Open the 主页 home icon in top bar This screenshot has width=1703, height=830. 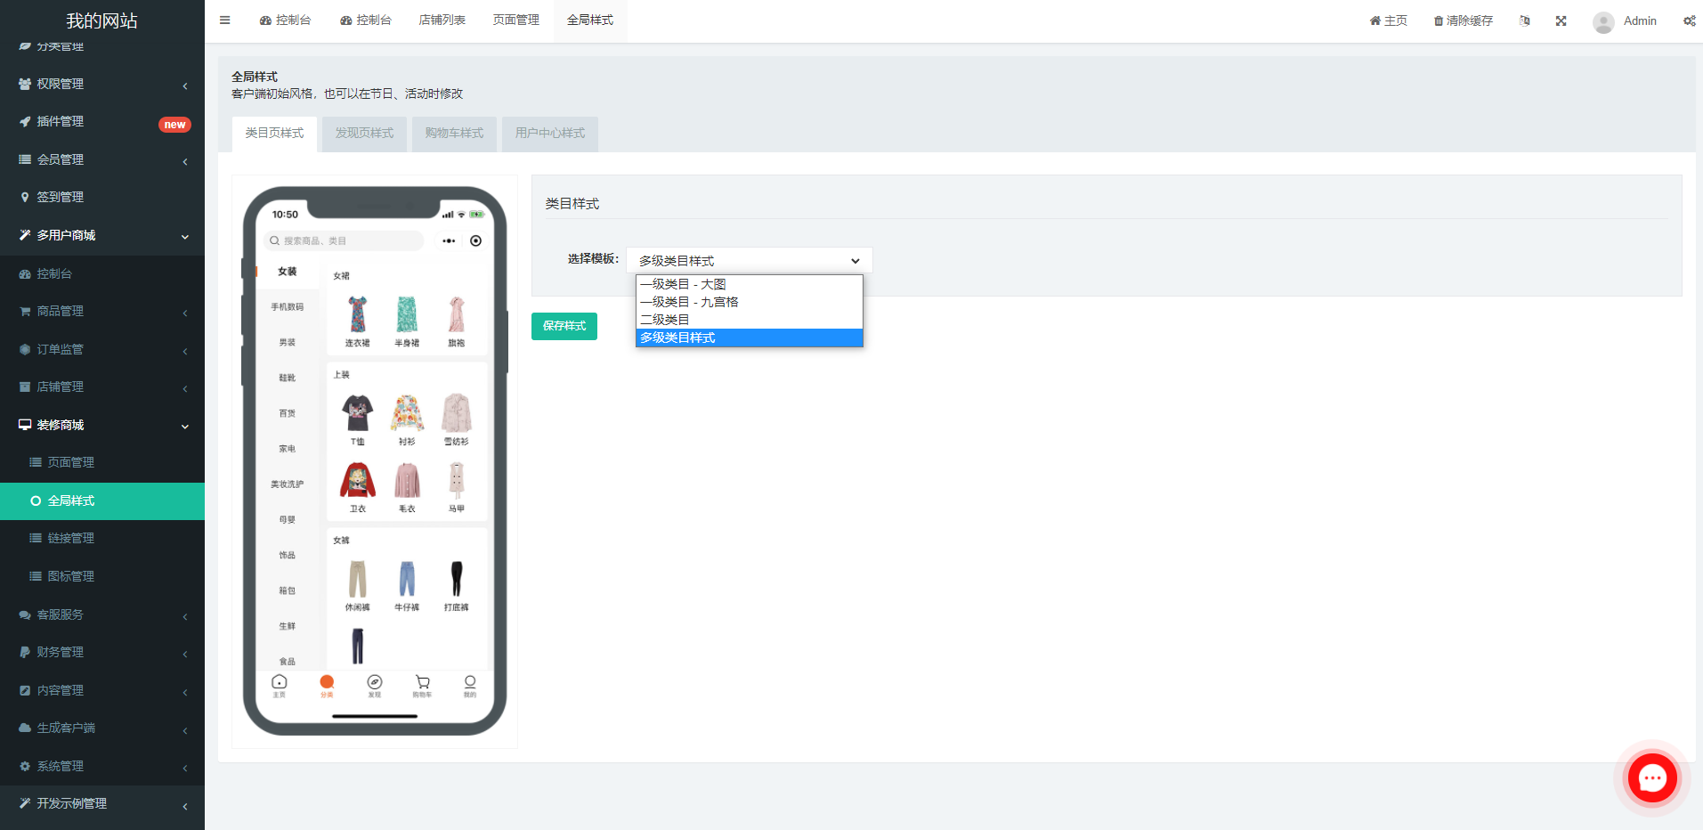point(1387,20)
